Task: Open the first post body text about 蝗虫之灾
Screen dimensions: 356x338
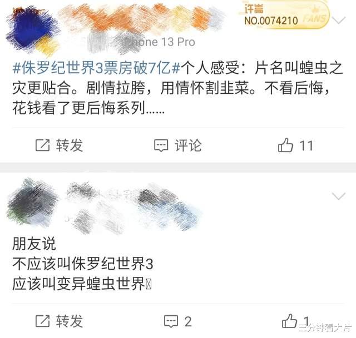Action: (177, 88)
